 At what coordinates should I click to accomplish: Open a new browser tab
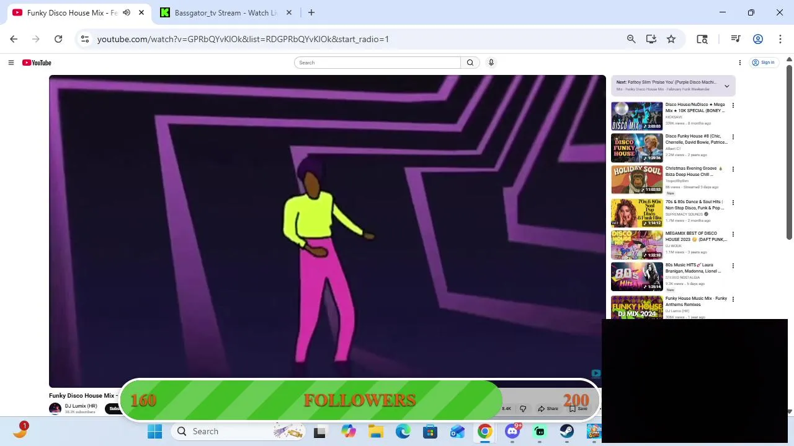pos(311,12)
